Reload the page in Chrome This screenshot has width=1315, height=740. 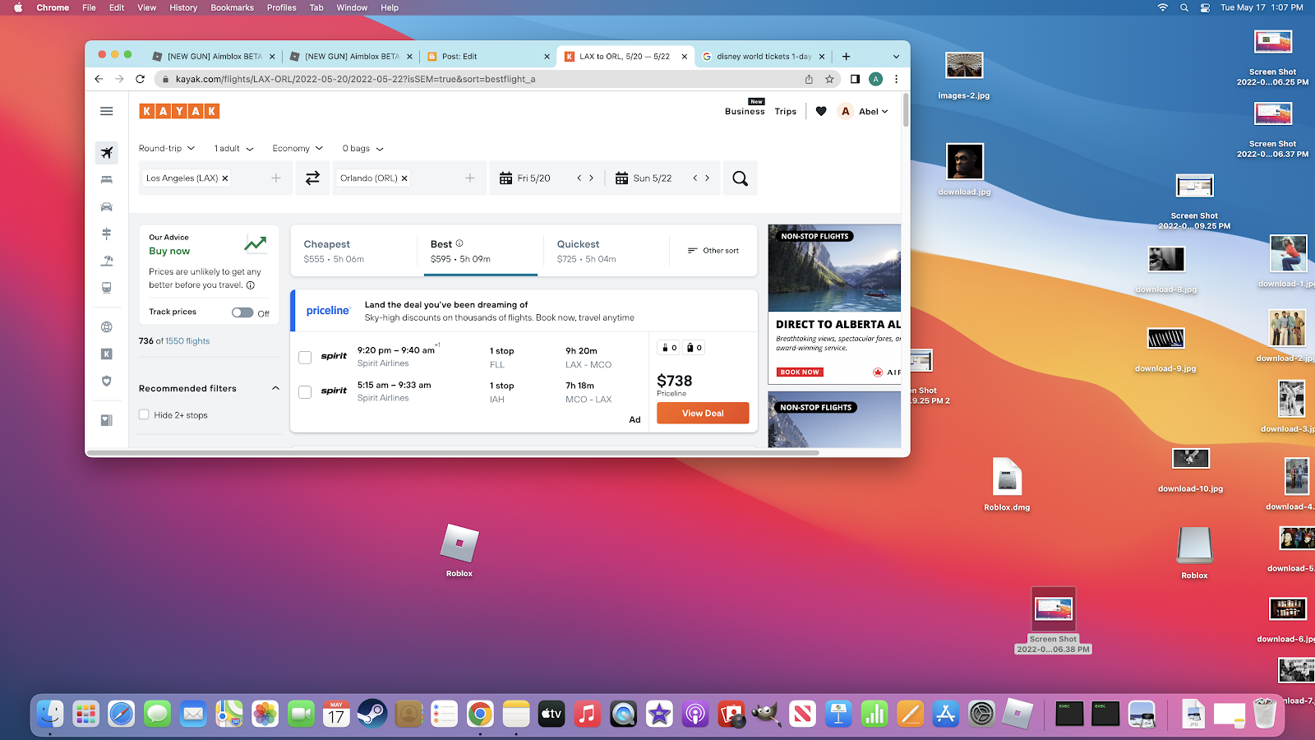tap(140, 79)
